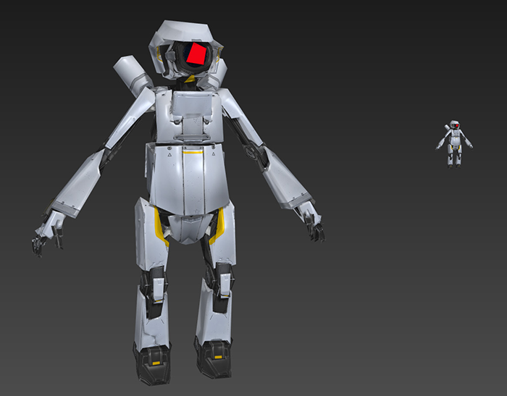Click the black foot on the viewer's left
Image resolution: width=507 pixels, height=396 pixels.
tap(152, 362)
